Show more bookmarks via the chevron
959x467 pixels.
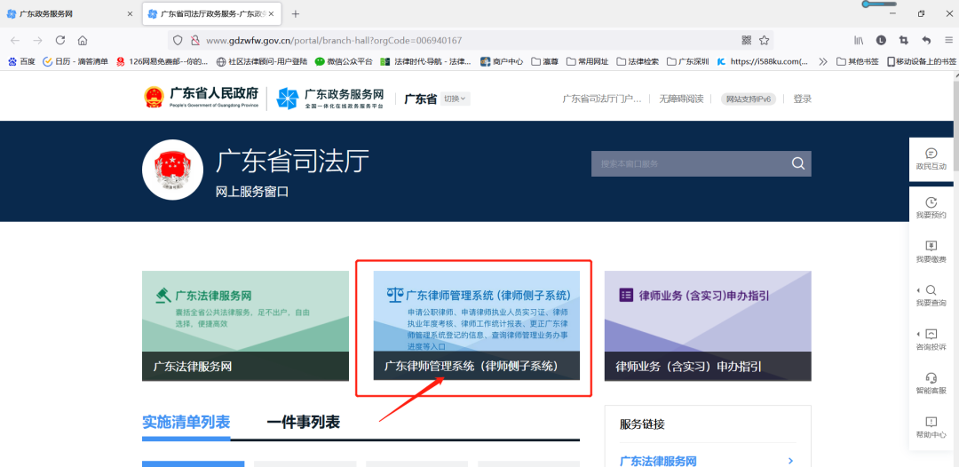pyautogui.click(x=822, y=61)
